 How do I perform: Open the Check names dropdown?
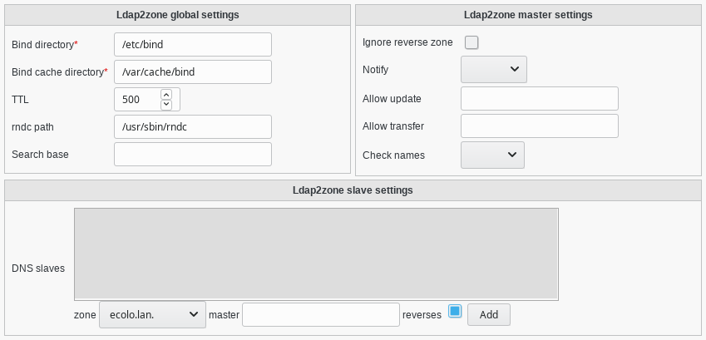(x=492, y=155)
